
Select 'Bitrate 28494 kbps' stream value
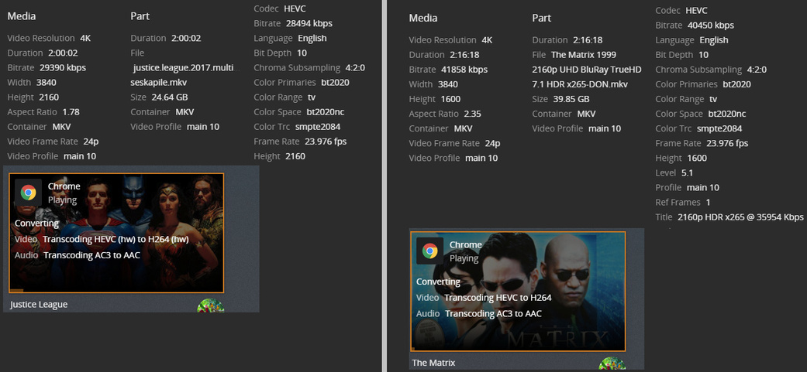(293, 24)
